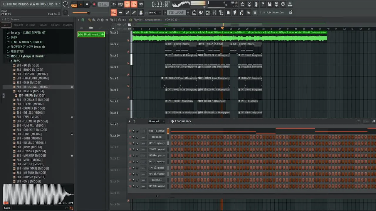Select the 808 - D..ISOGI] channel button
The width and height of the screenshot is (376, 211).
click(x=157, y=131)
